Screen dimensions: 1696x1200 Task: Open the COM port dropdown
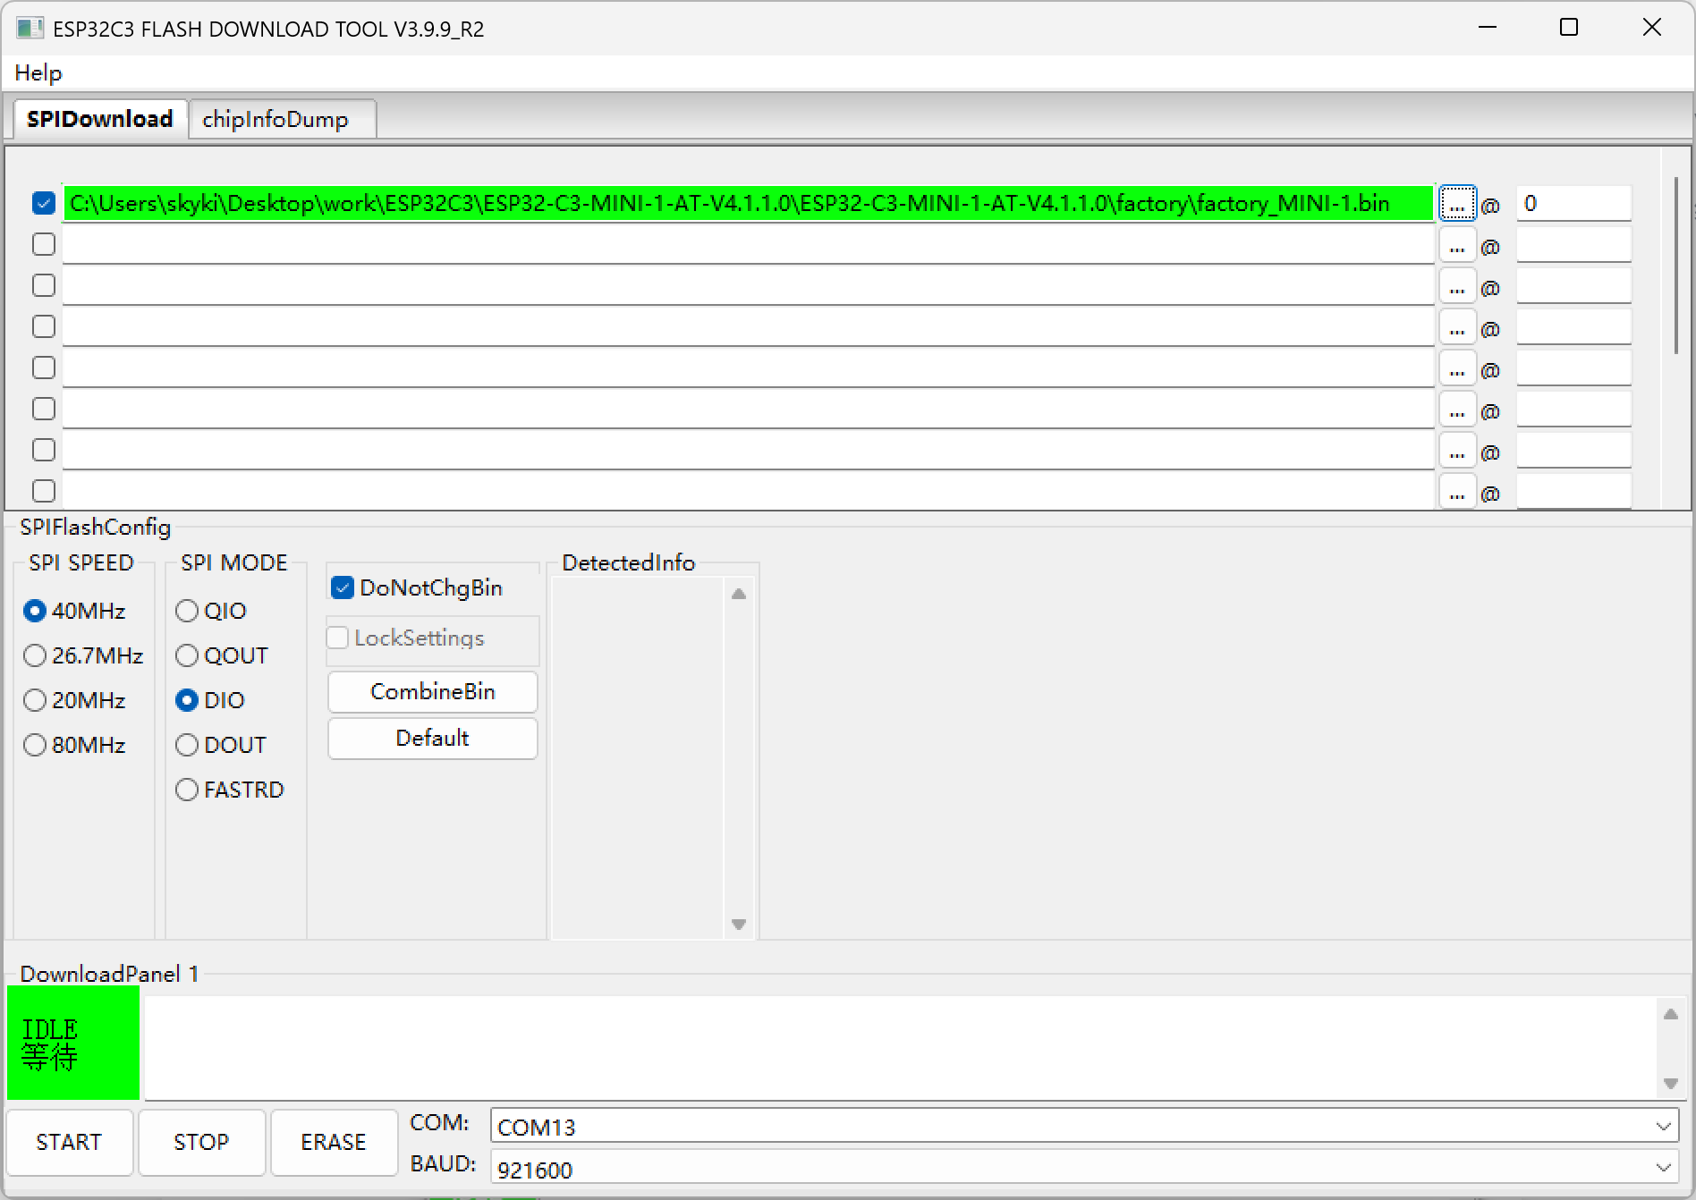(x=1663, y=1126)
